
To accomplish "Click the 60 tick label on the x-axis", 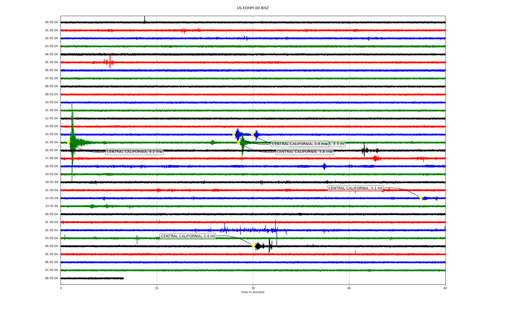I will tap(445, 288).
